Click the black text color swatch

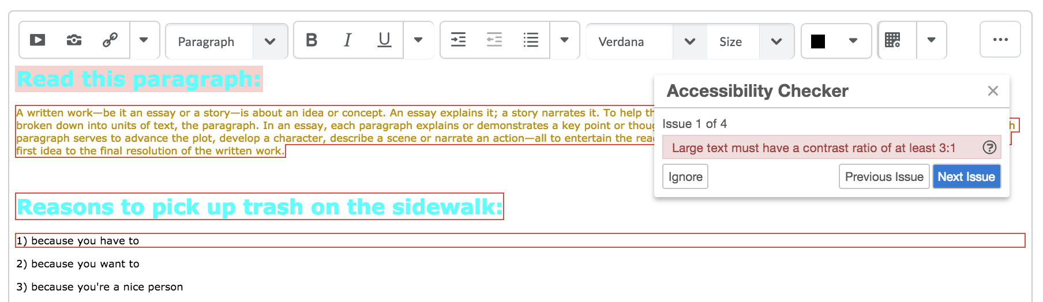(x=818, y=41)
